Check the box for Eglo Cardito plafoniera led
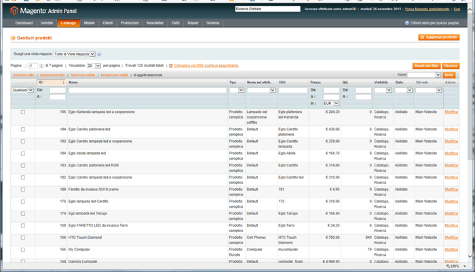Image resolution: width=475 pixels, height=272 pixels. click(23, 129)
